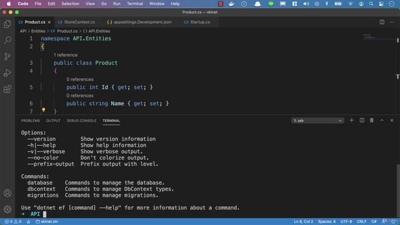Change Spaces: 4 indentation setting
The image size is (400, 225).
click(x=326, y=221)
